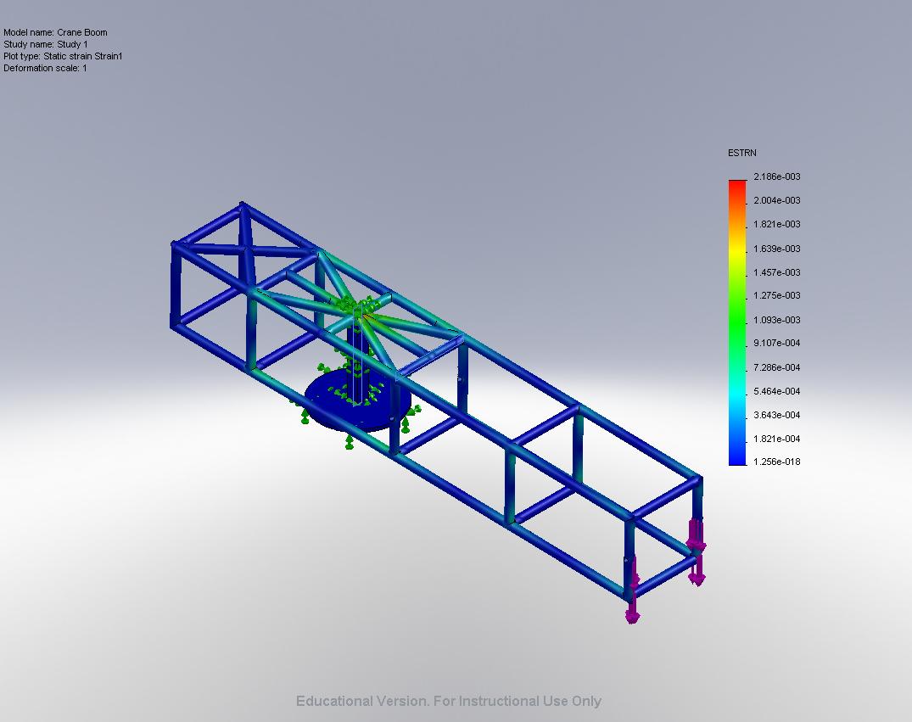Click the 5.464e-004 legend value
The height and width of the screenshot is (722, 912).
pos(777,391)
